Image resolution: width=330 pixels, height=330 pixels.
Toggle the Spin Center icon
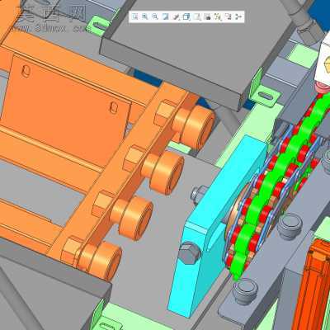click(238, 16)
